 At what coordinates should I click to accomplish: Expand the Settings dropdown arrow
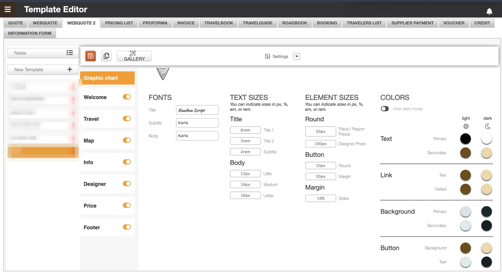click(x=296, y=56)
